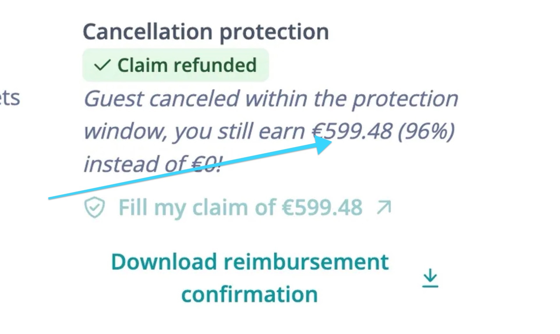Click the partially visible 'ets' label at left
Image resolution: width=560 pixels, height=334 pixels.
point(10,98)
